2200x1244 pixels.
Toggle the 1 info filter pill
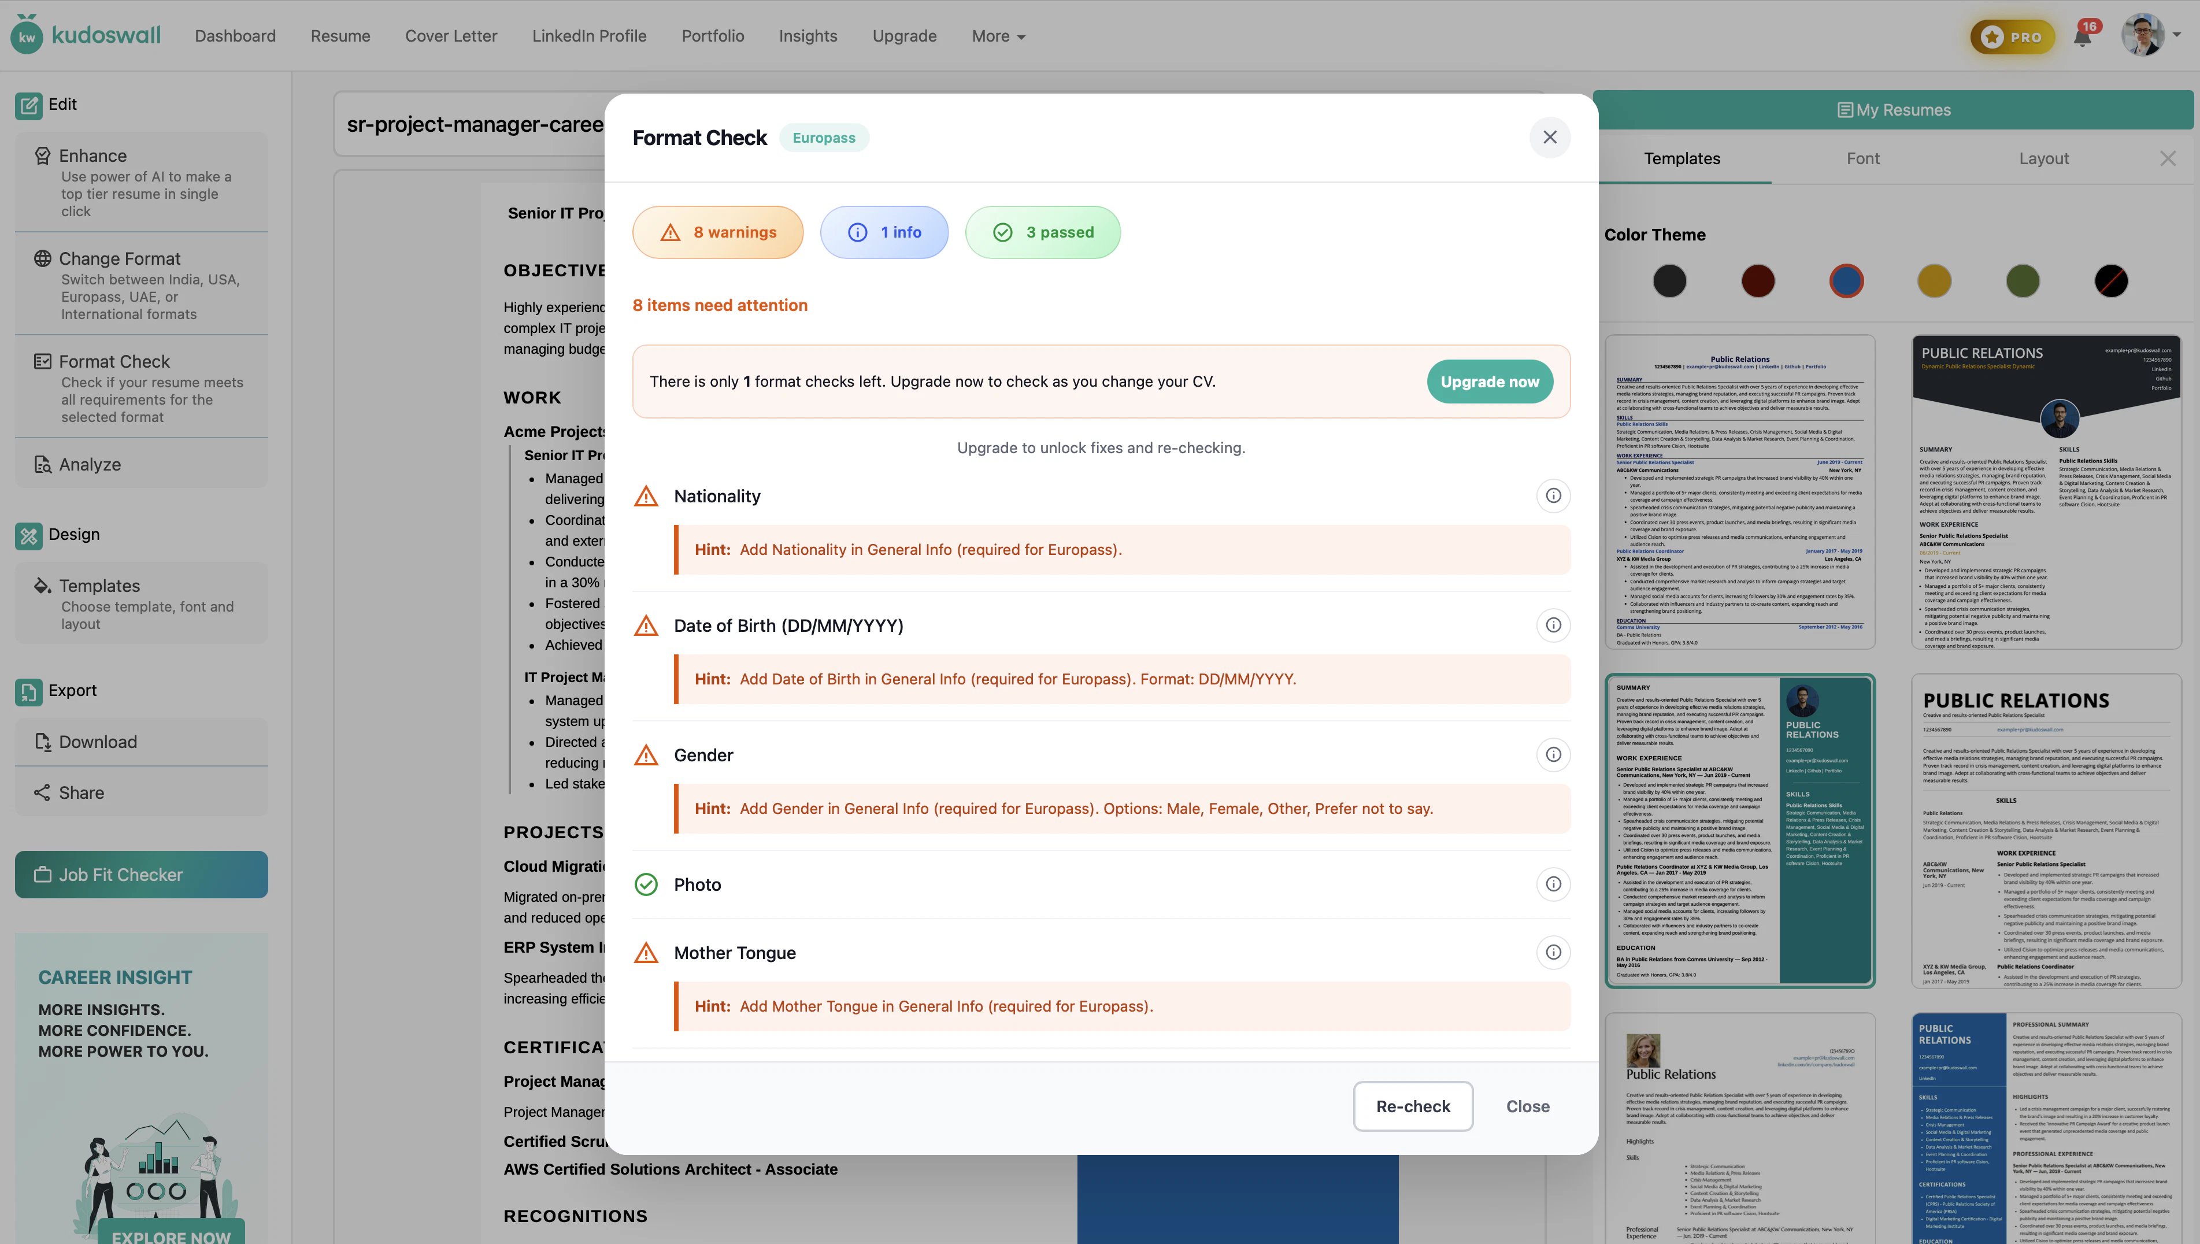884,232
